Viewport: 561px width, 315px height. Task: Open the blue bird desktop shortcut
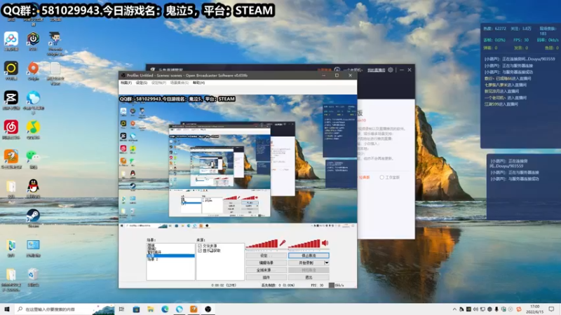[33, 101]
